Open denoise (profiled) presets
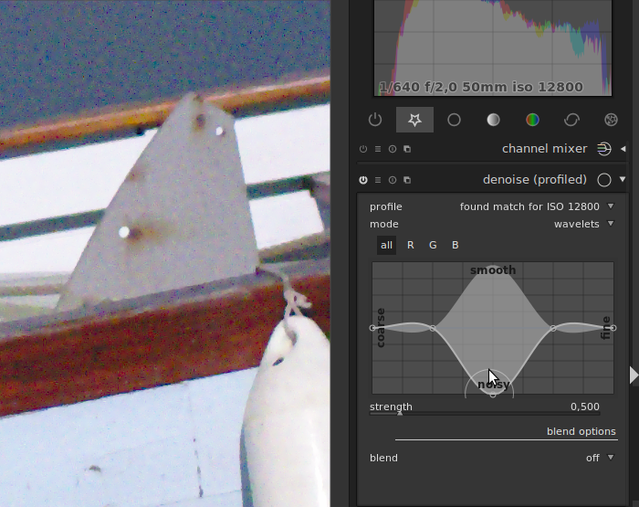 pyautogui.click(x=407, y=180)
